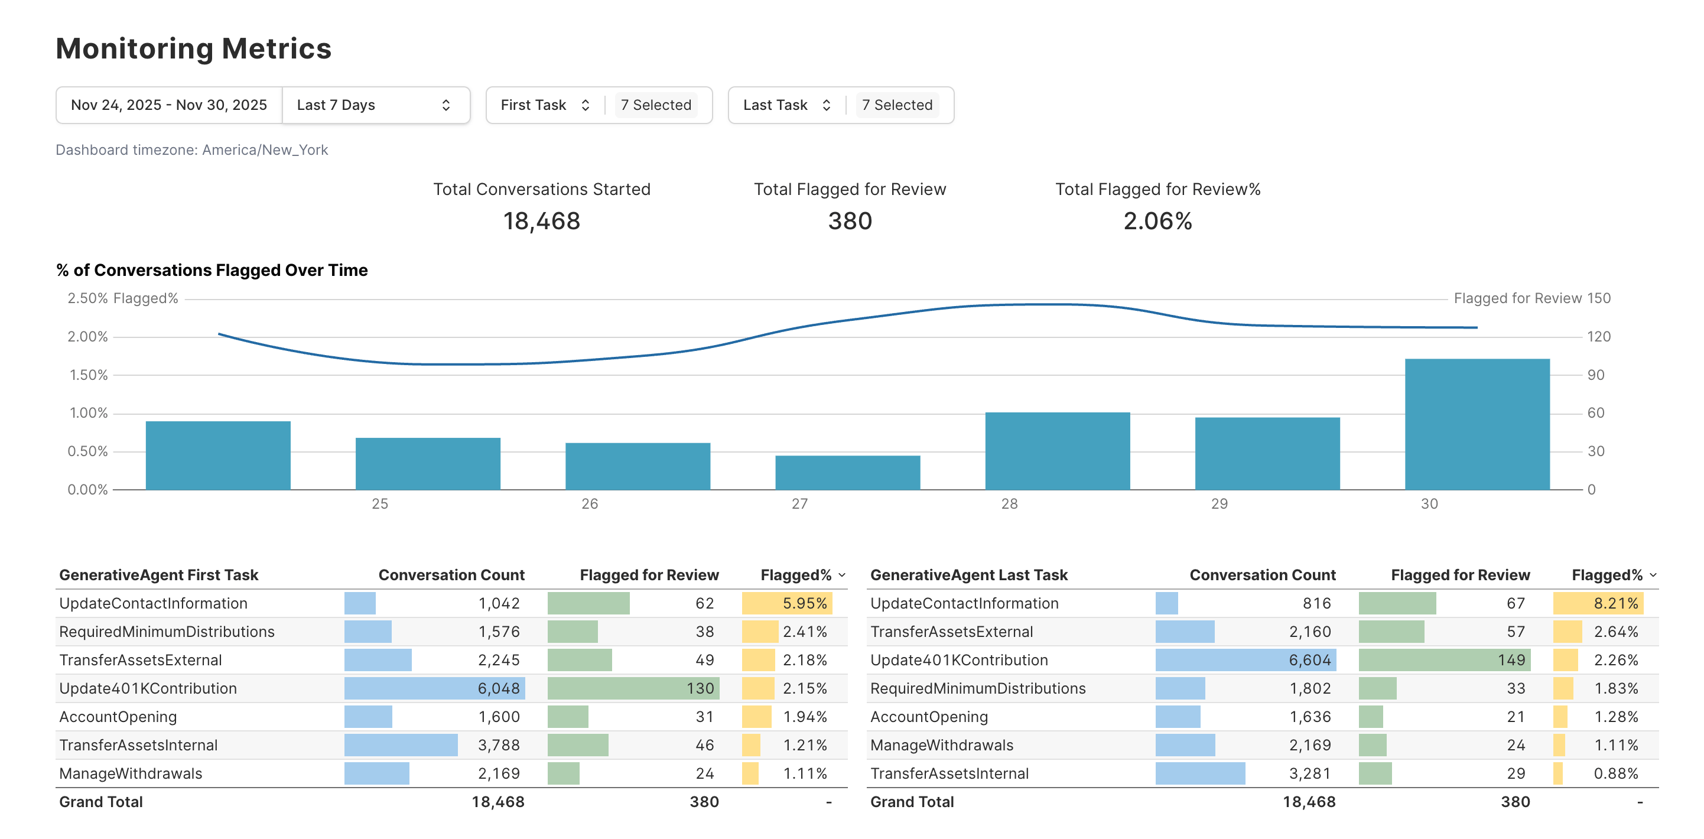This screenshot has height=839, width=1704.
Task: Click ManageWithdrawals in First Task table
Action: [131, 773]
